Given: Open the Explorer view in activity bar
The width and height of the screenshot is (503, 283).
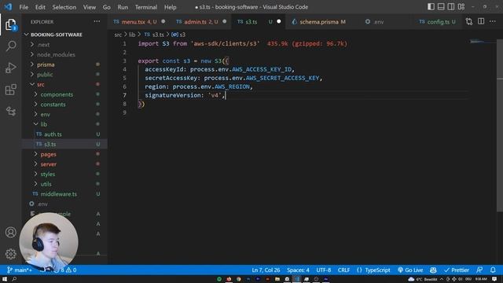Looking at the screenshot, I should (x=10, y=24).
